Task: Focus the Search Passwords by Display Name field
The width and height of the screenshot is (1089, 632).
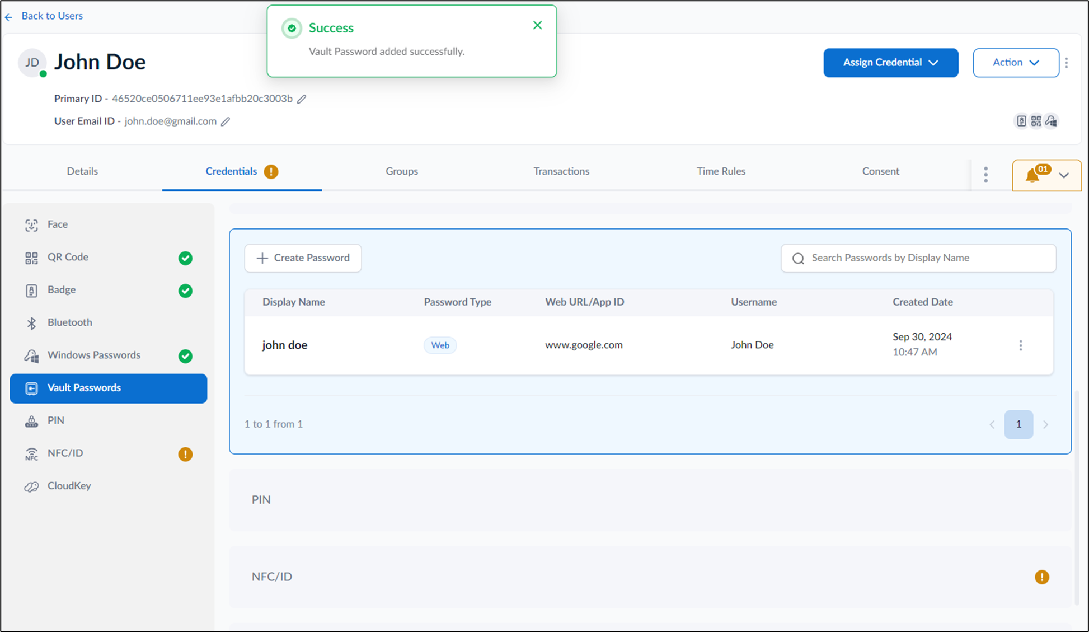Action: [x=918, y=258]
